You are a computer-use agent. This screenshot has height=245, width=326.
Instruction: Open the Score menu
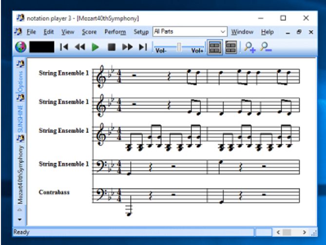click(89, 32)
